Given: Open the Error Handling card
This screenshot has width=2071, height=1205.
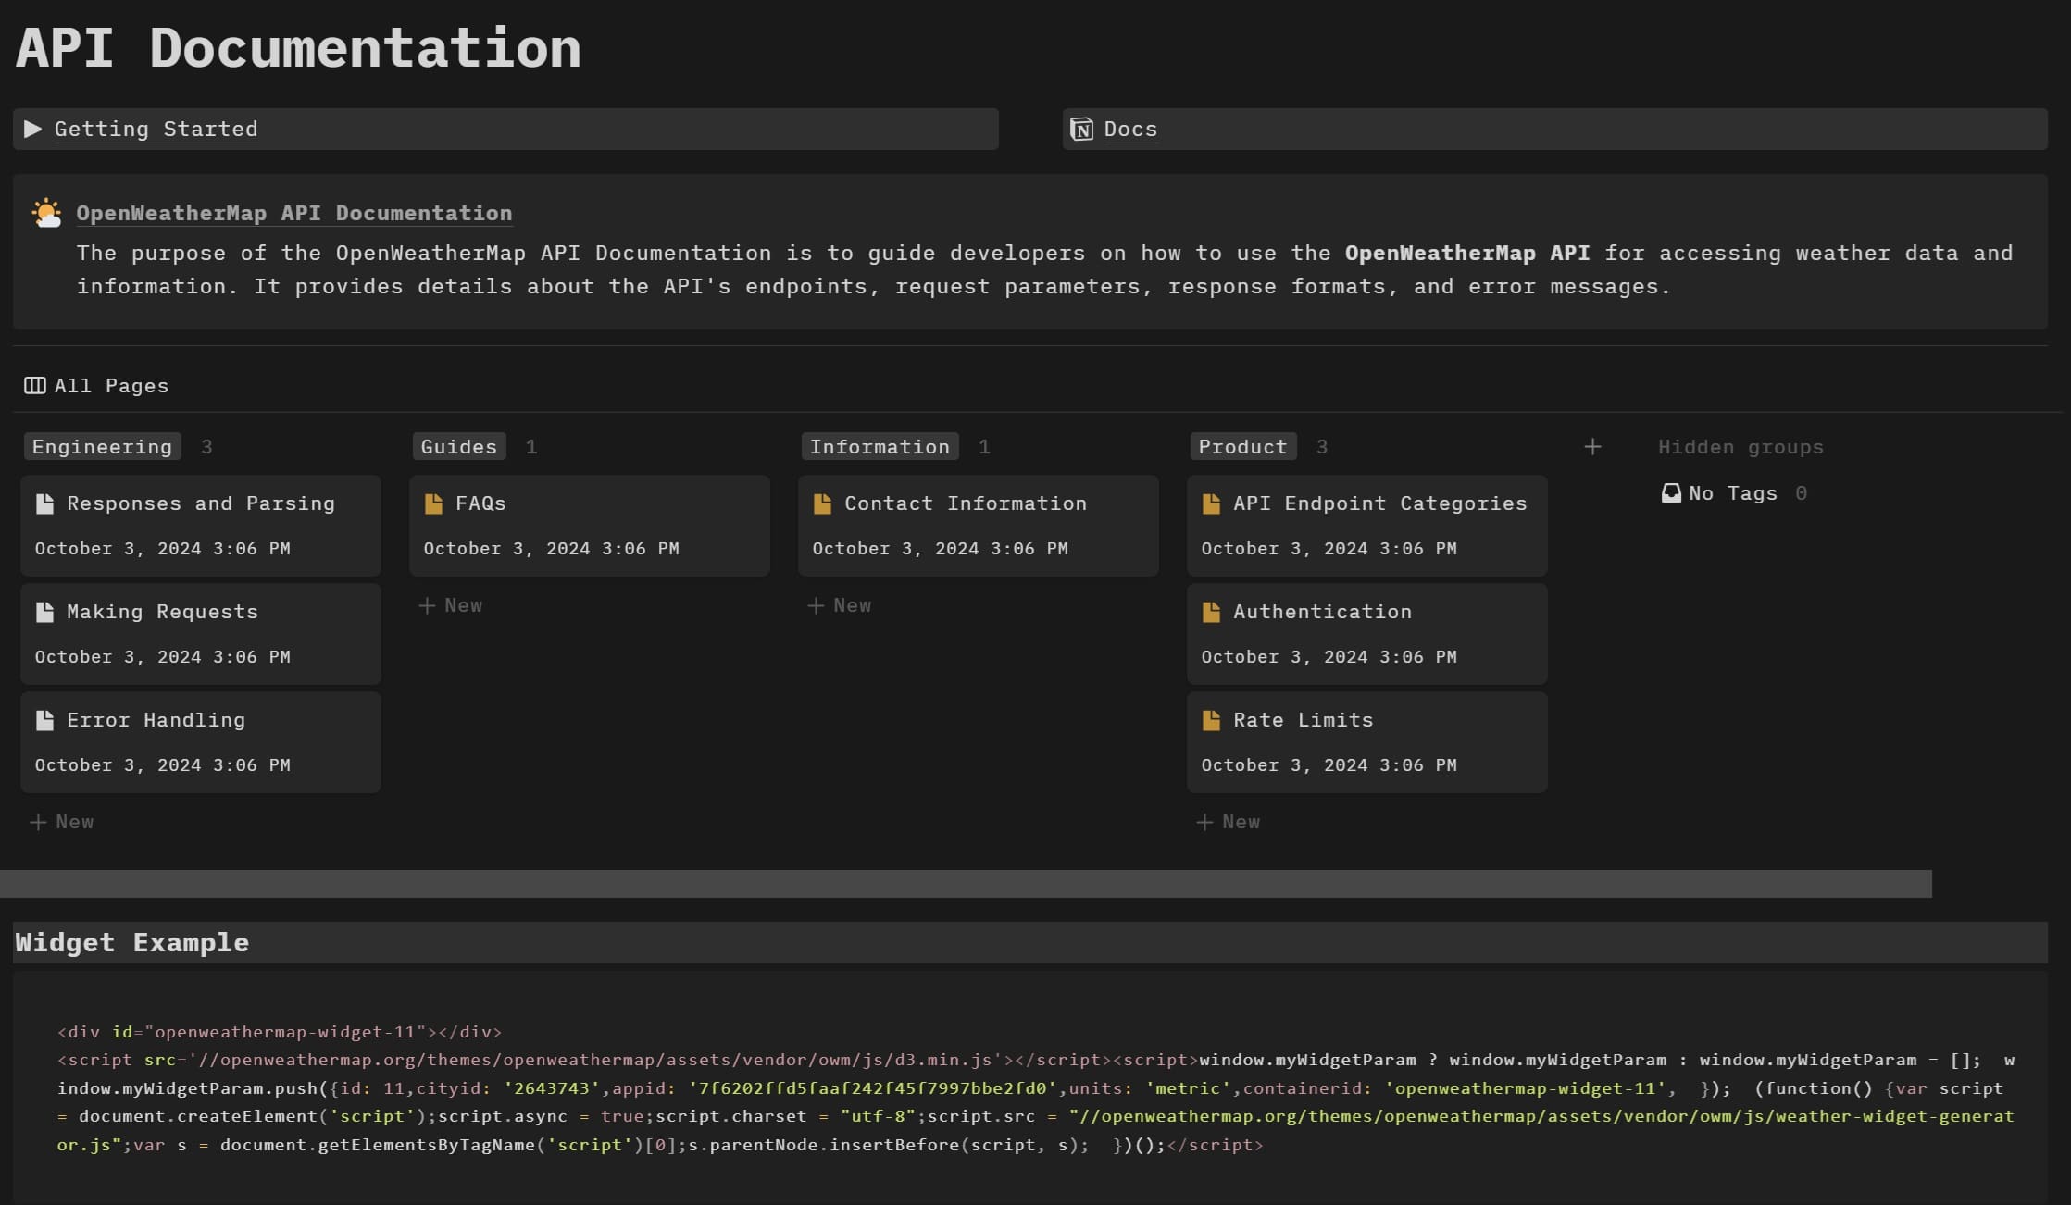Looking at the screenshot, I should coord(201,742).
